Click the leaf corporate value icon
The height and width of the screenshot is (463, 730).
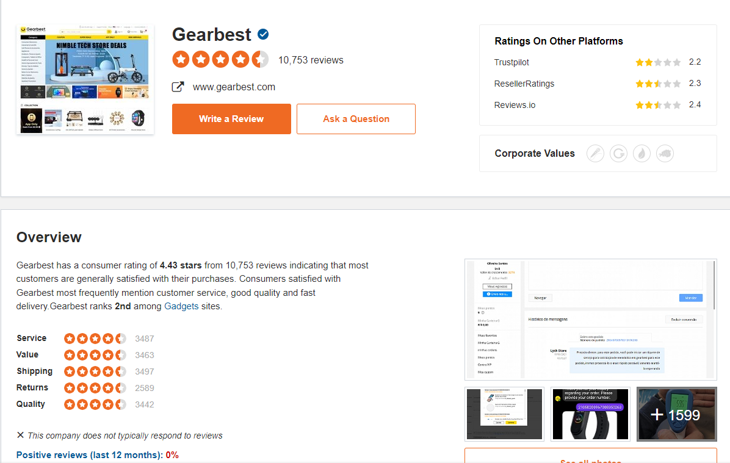click(641, 153)
